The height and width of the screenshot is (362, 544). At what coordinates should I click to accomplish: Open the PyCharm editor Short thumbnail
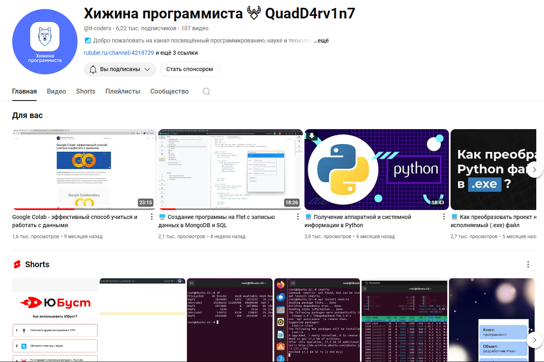click(x=142, y=320)
